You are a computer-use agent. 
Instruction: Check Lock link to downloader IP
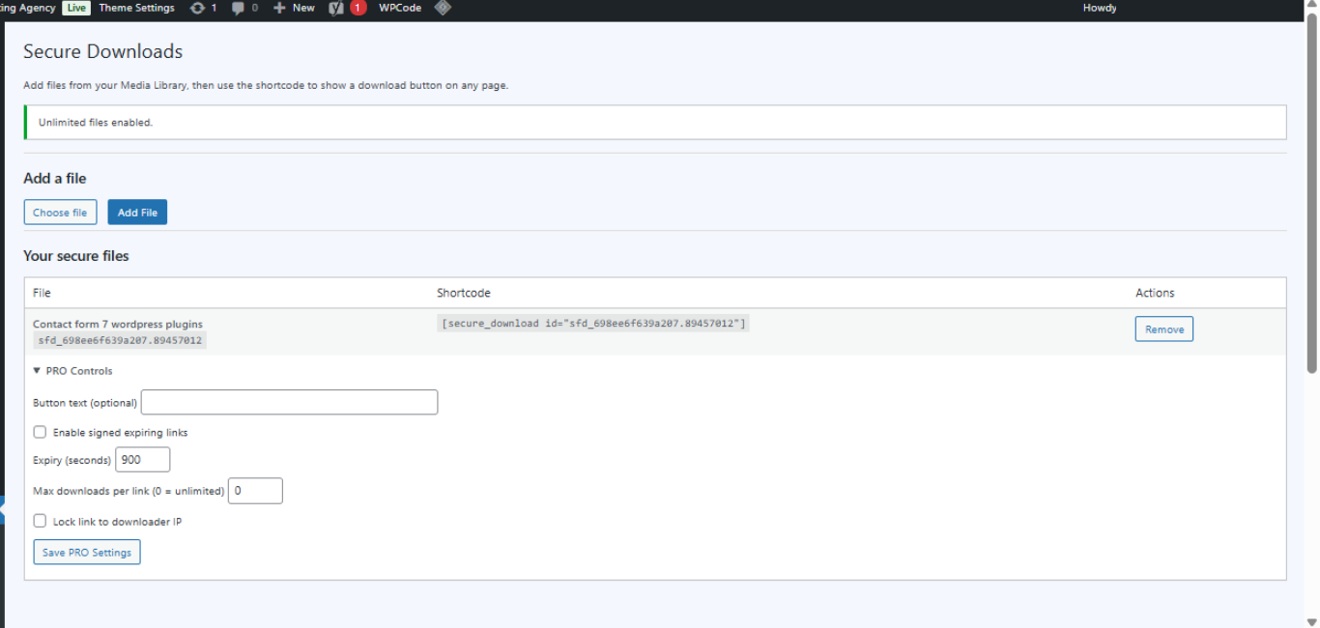point(40,521)
